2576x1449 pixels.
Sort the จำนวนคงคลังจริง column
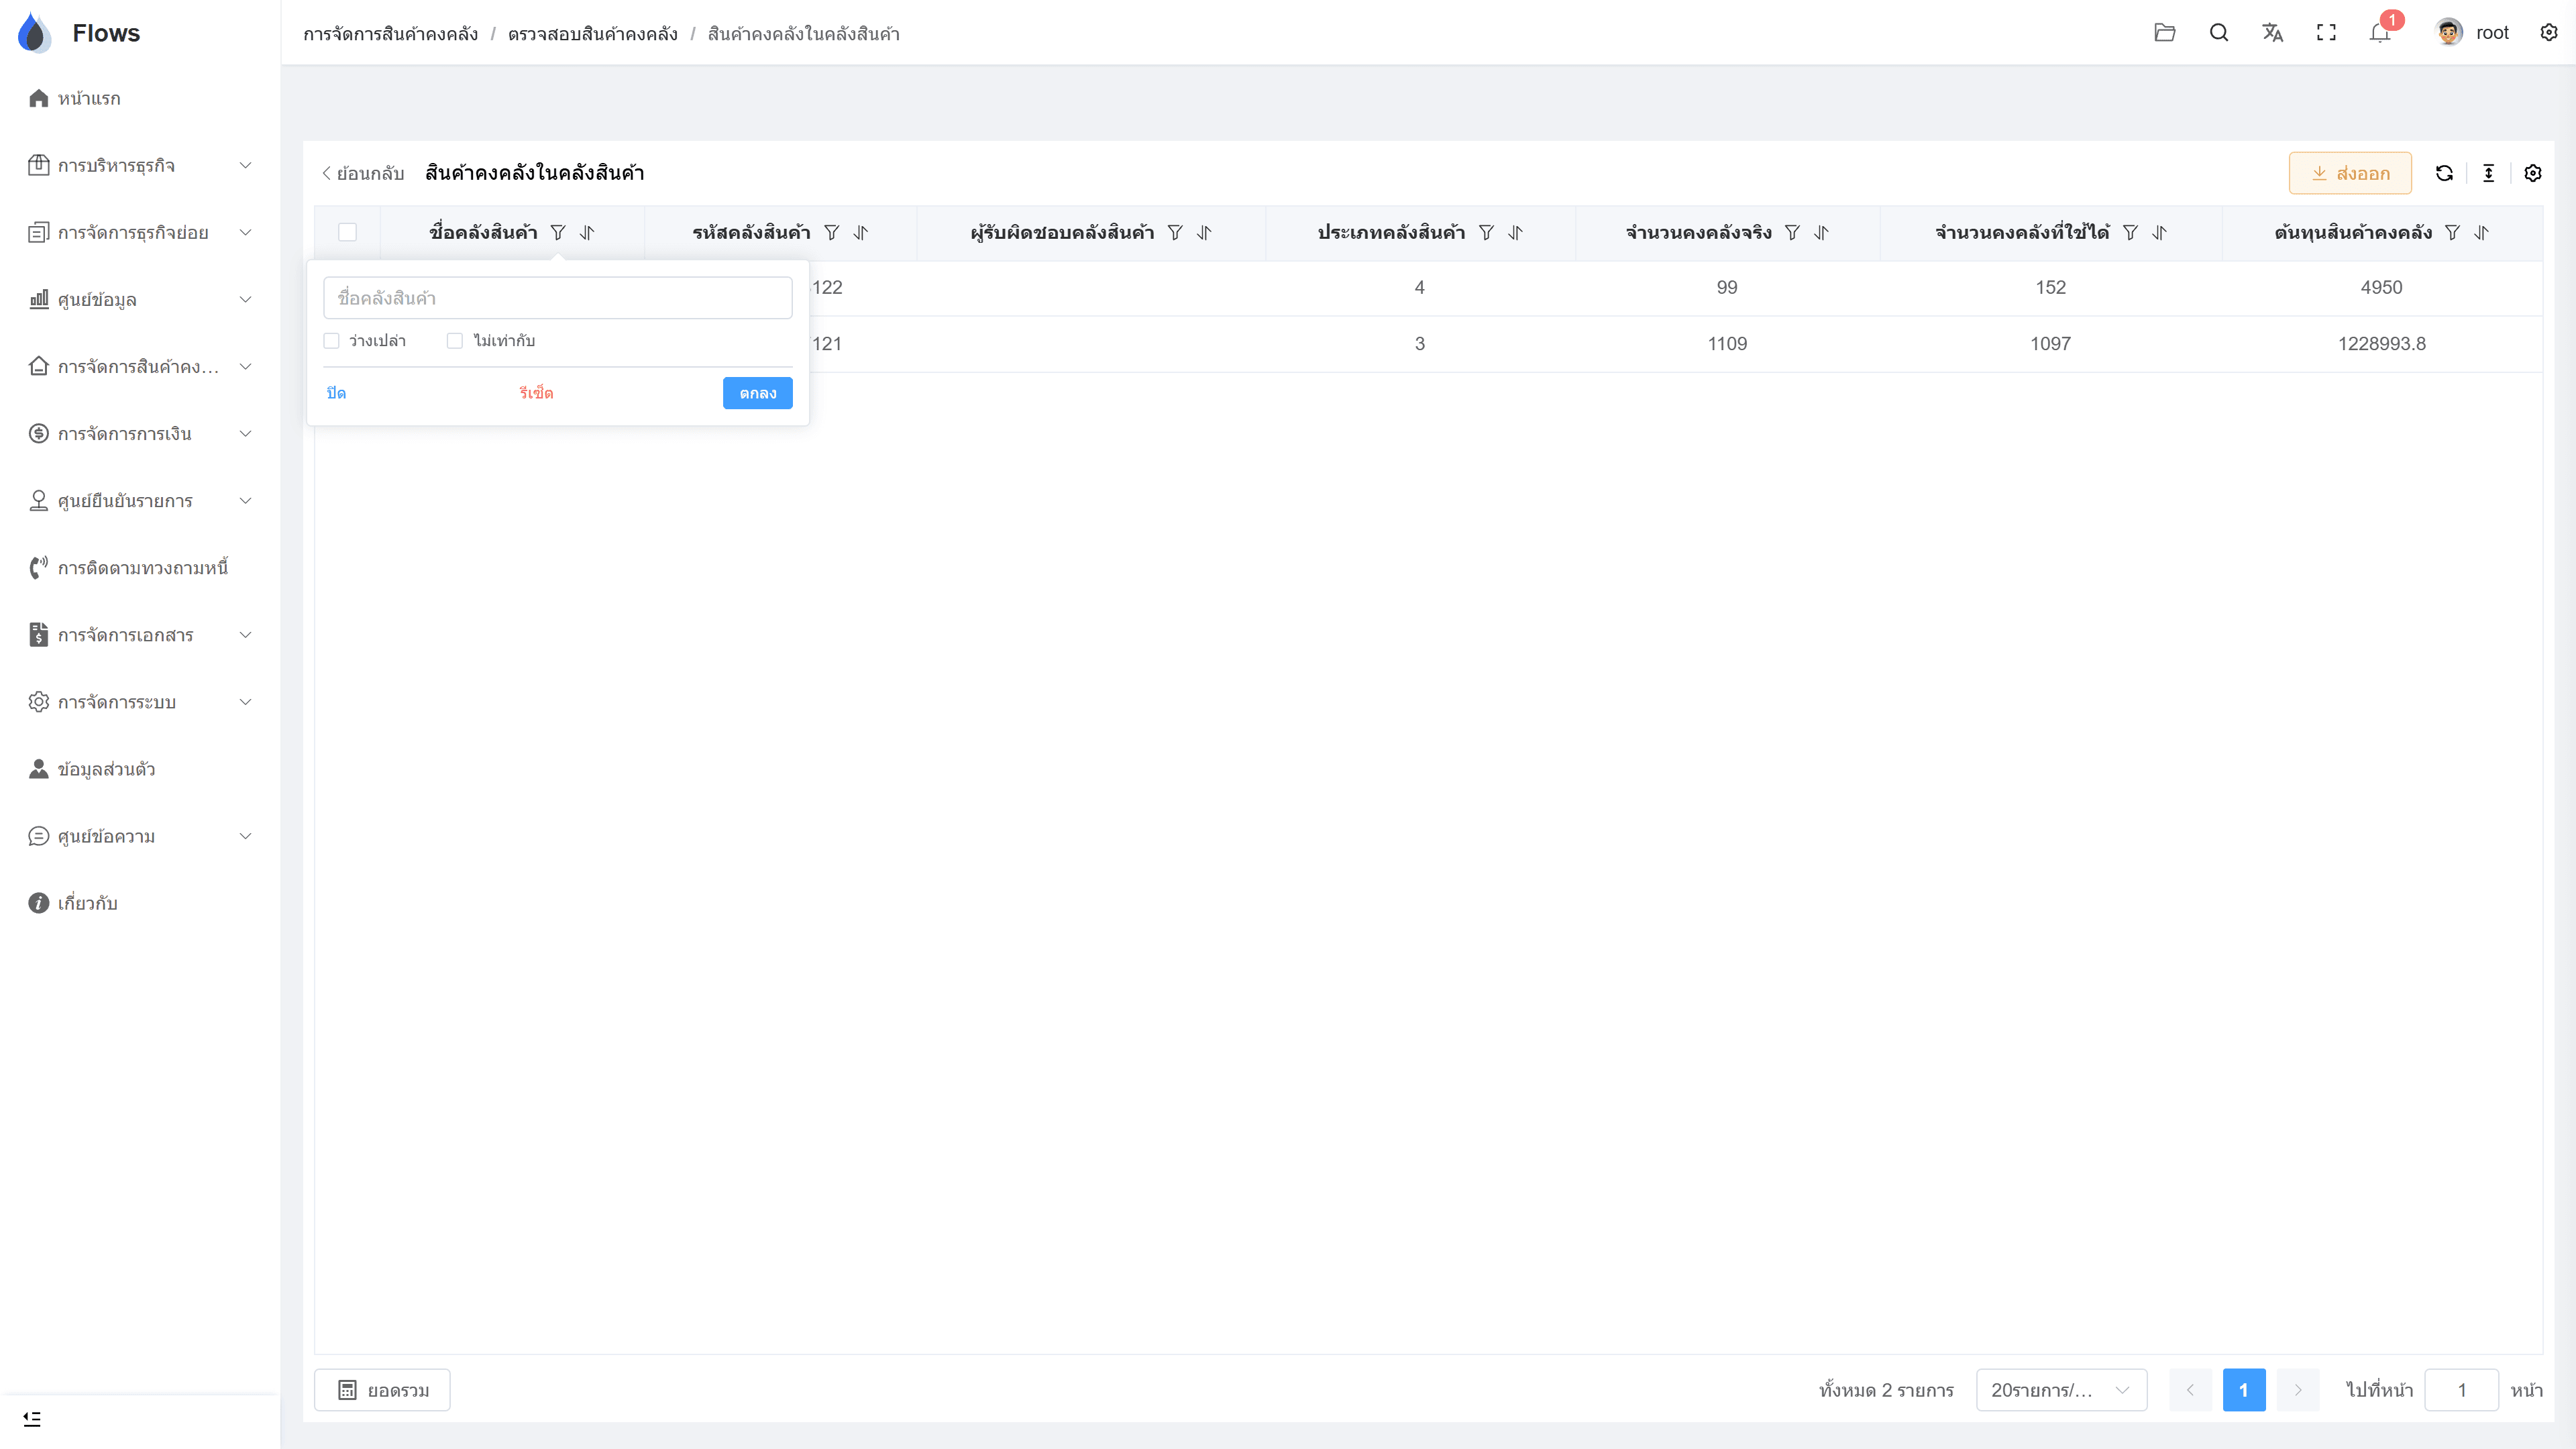pyautogui.click(x=1821, y=233)
